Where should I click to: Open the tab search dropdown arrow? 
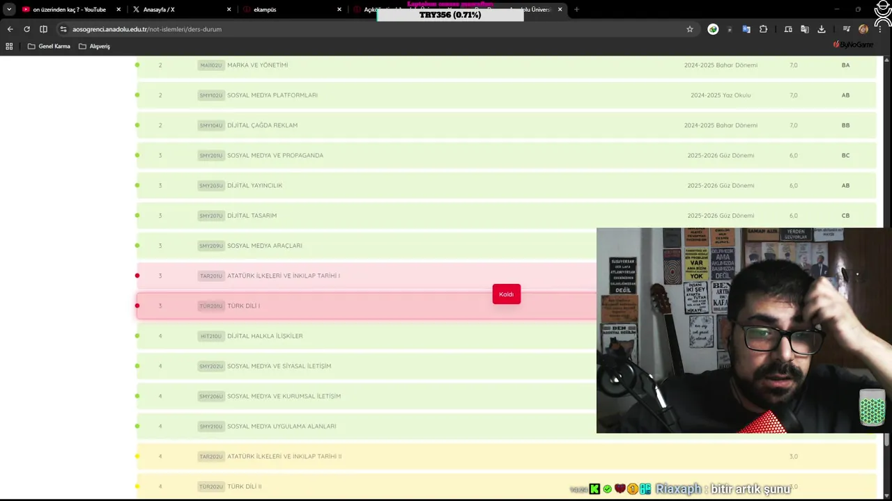tap(8, 10)
